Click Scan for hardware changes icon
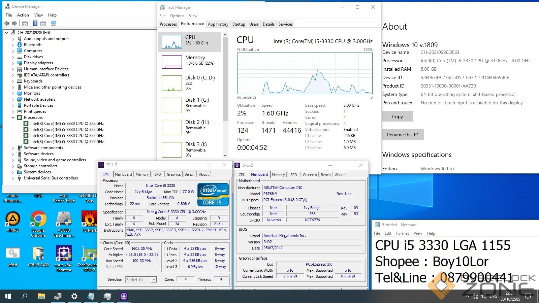This screenshot has width=539, height=303. click(x=53, y=23)
